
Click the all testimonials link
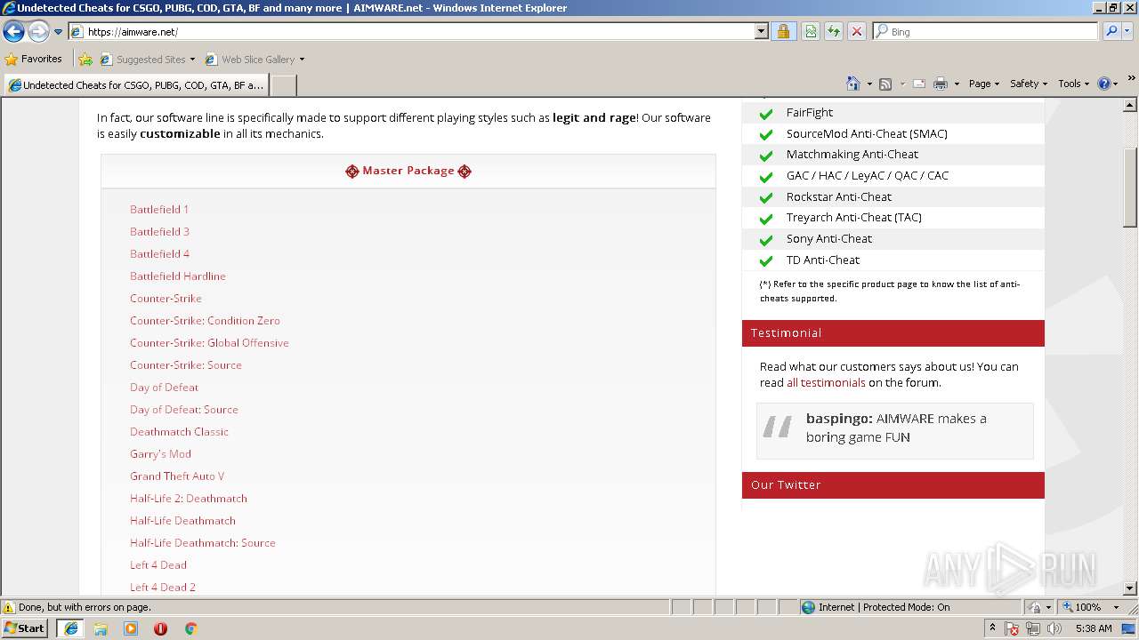tap(826, 383)
